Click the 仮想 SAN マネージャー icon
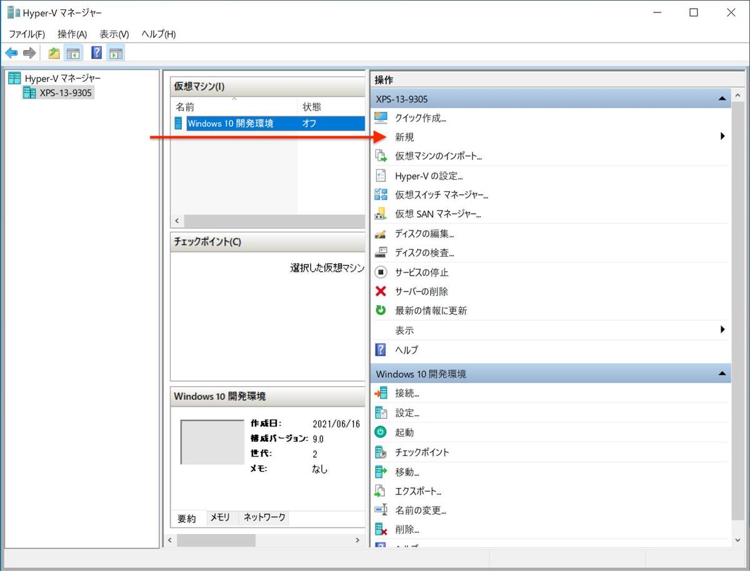 [381, 214]
